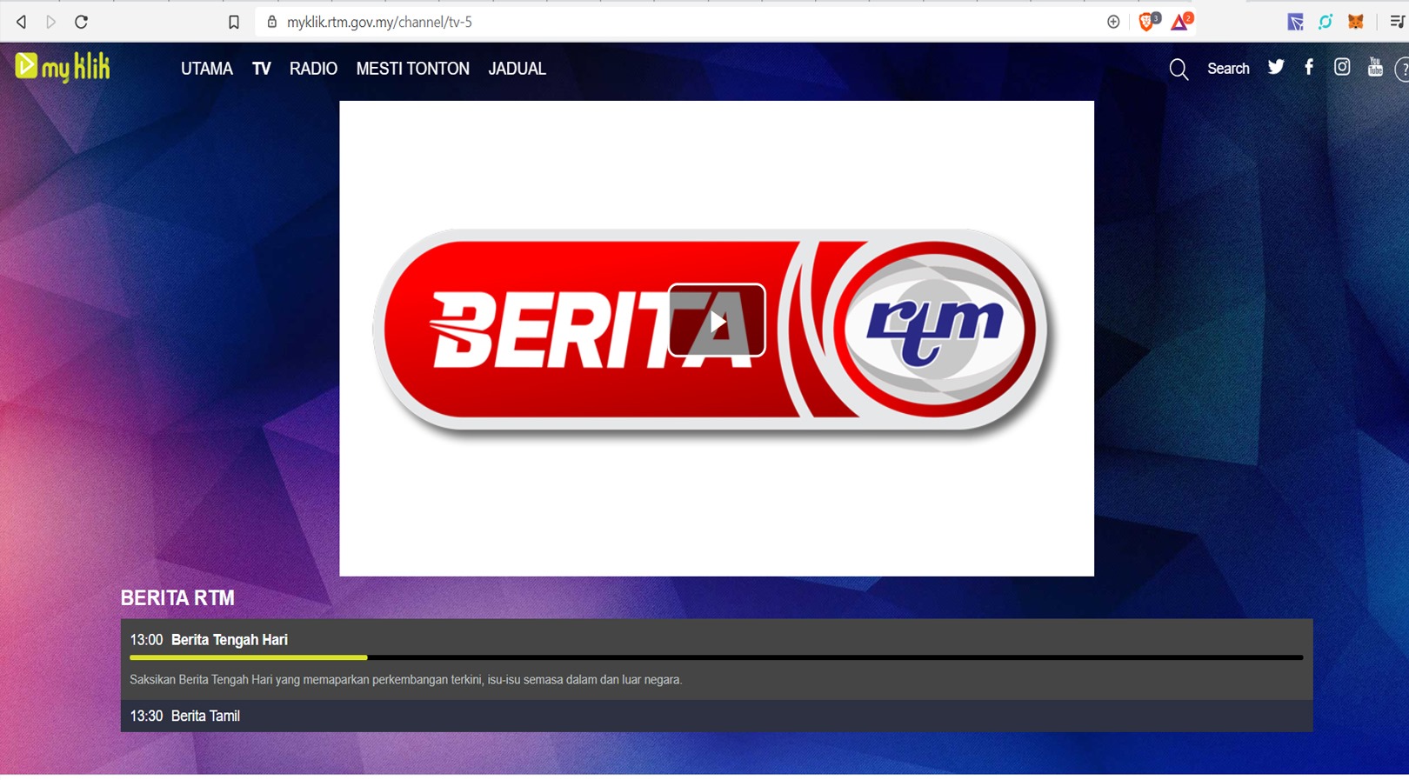Image resolution: width=1409 pixels, height=780 pixels.
Task: Open the purple paper-plane extension icon
Action: point(1295,22)
